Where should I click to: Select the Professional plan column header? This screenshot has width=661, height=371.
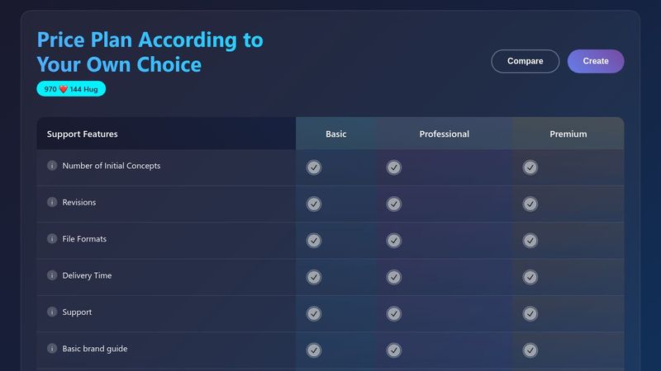coord(444,134)
